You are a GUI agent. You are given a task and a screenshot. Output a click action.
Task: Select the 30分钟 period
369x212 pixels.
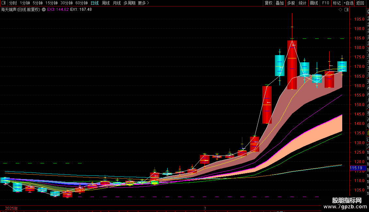67,3
